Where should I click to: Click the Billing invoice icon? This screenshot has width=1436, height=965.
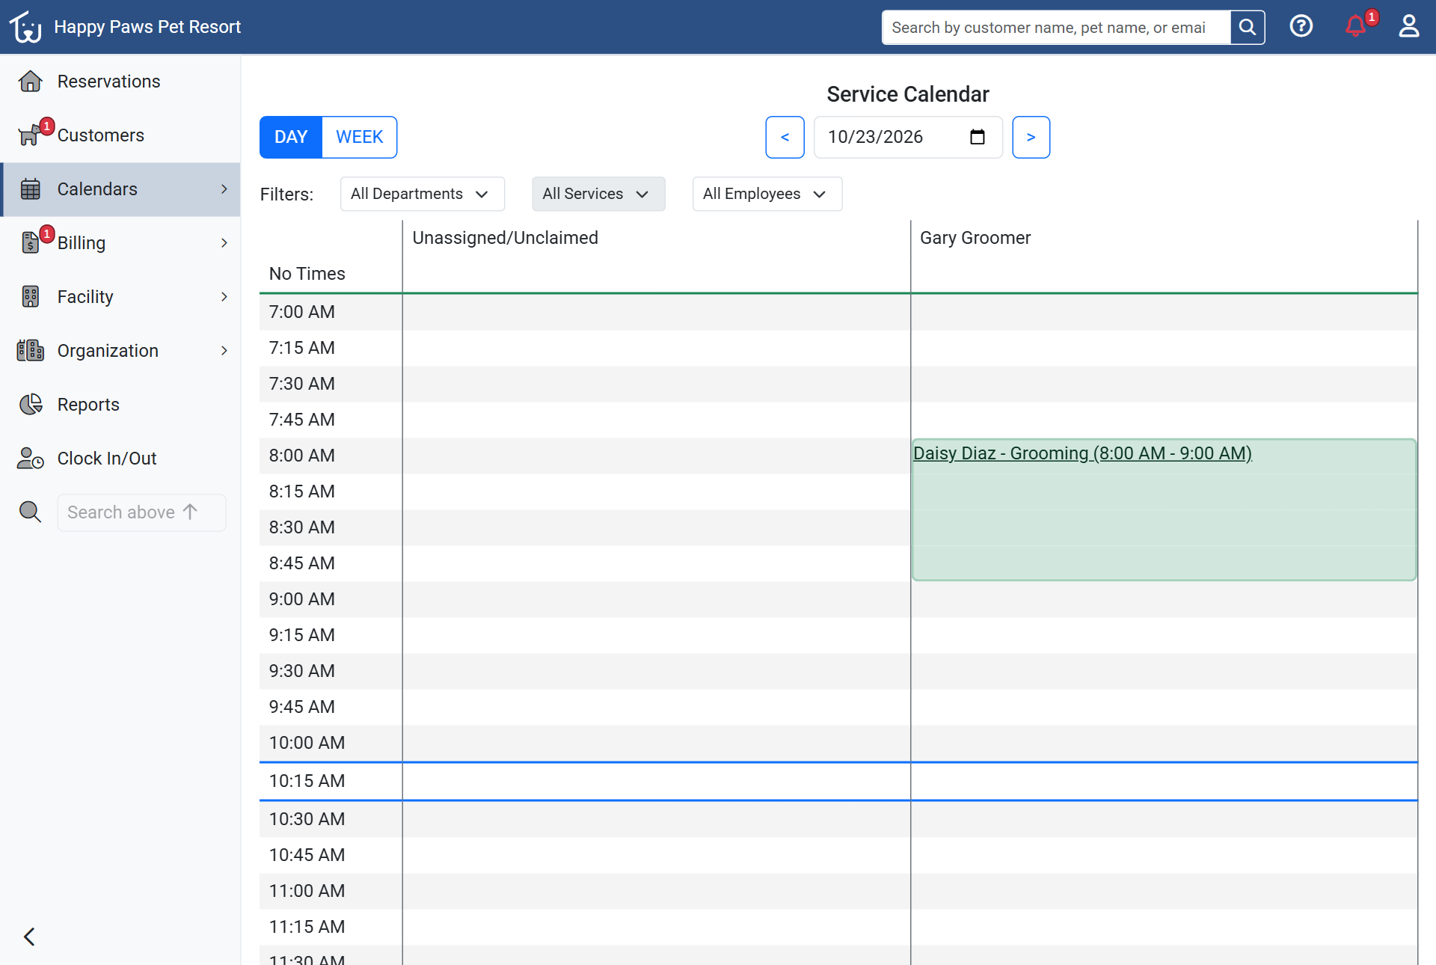click(x=31, y=243)
